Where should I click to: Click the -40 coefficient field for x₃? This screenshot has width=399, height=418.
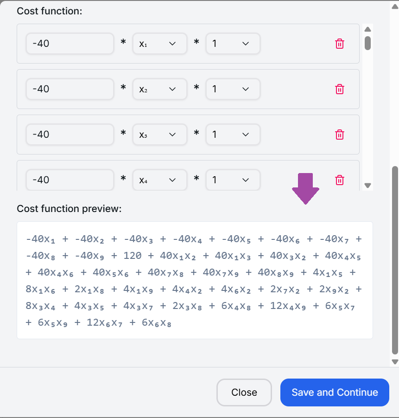(70, 135)
